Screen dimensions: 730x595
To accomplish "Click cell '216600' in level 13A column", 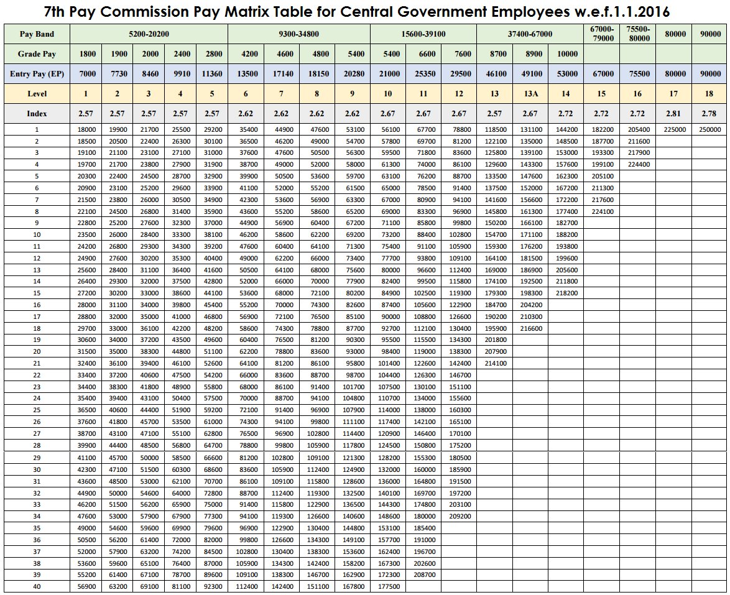I will [x=531, y=329].
